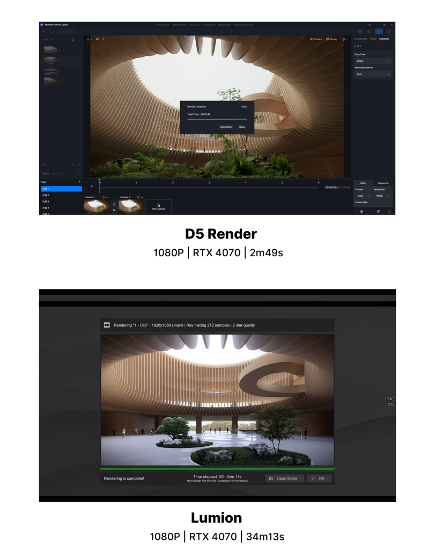Viewport: 435px width, 550px height.
Task: Click the add to queue icon in export panel
Action: pos(378,212)
